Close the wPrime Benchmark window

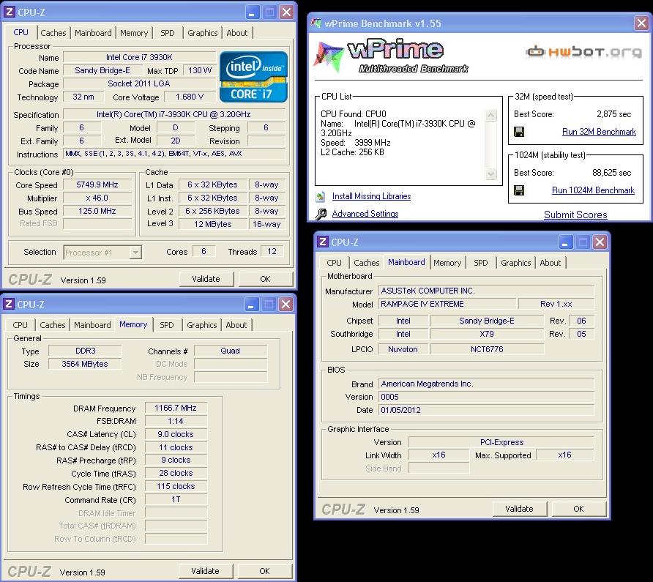point(641,23)
